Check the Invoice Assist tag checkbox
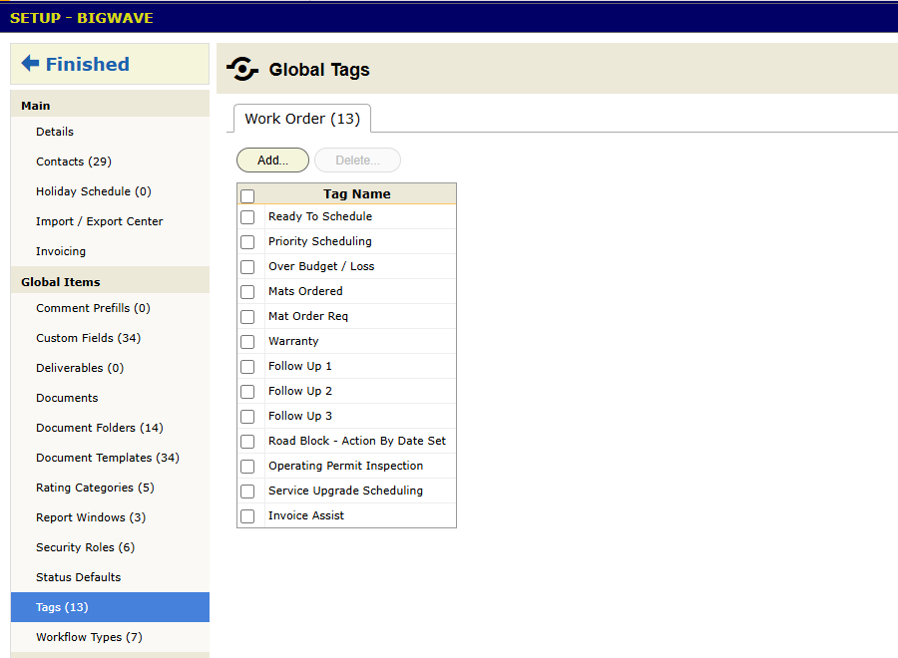Screen dimensions: 898x658 [247, 516]
